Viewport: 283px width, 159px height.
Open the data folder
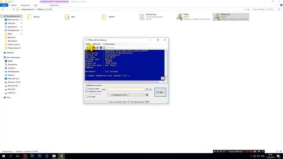click(x=70, y=17)
